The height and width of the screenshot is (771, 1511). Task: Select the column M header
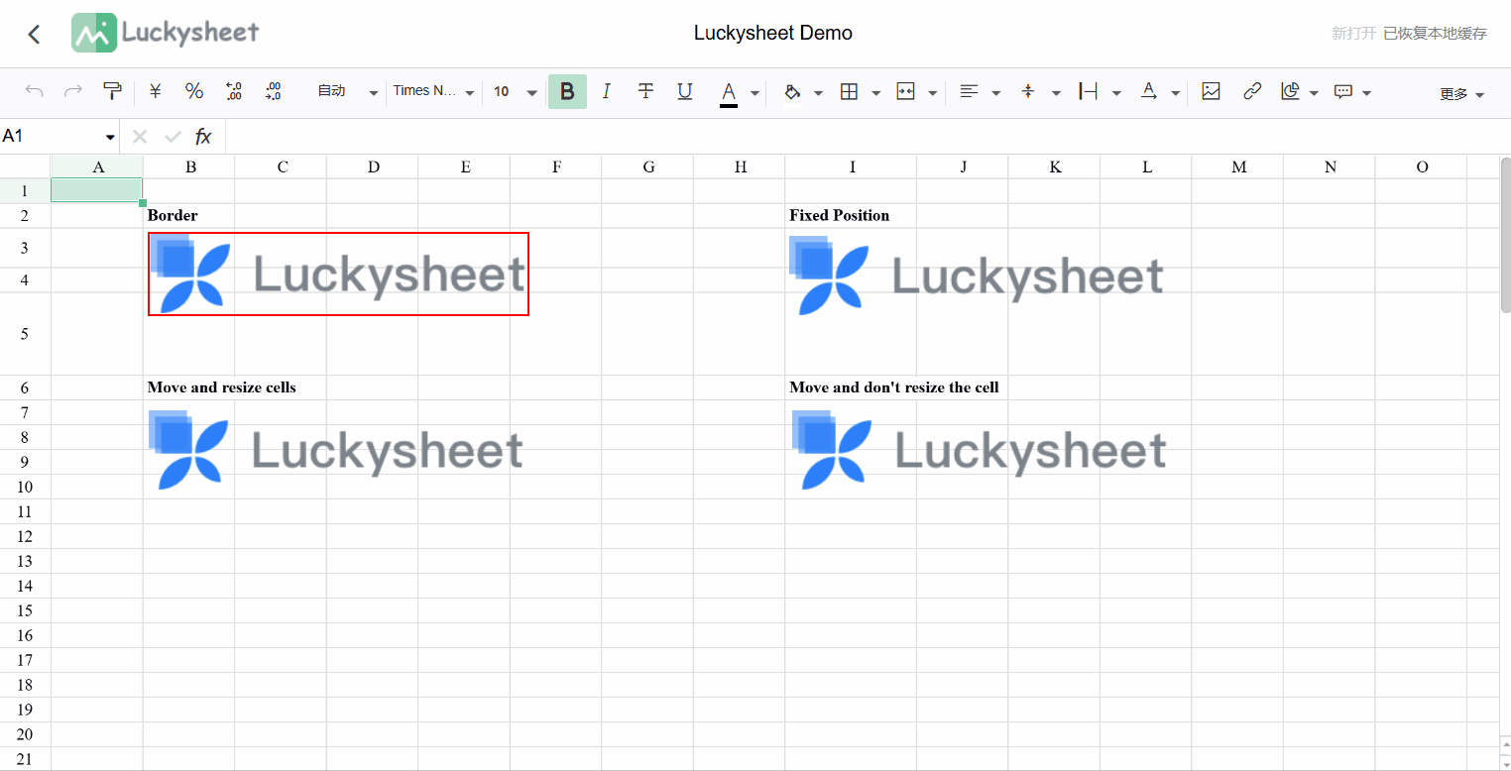[1238, 166]
